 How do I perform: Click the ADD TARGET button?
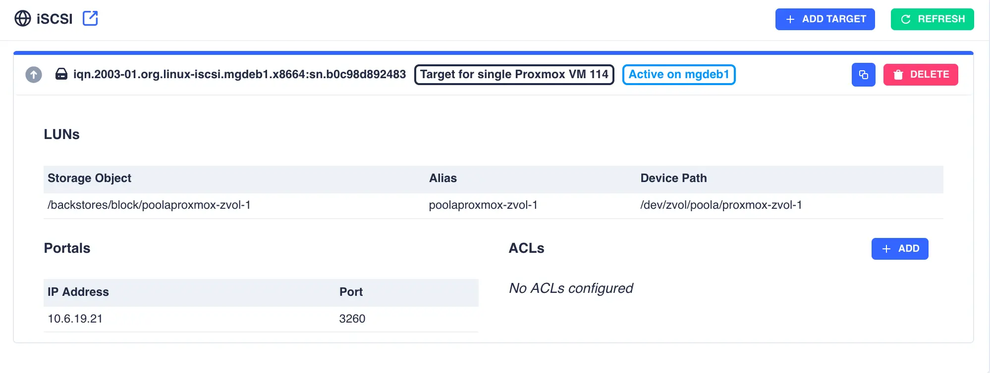(825, 19)
